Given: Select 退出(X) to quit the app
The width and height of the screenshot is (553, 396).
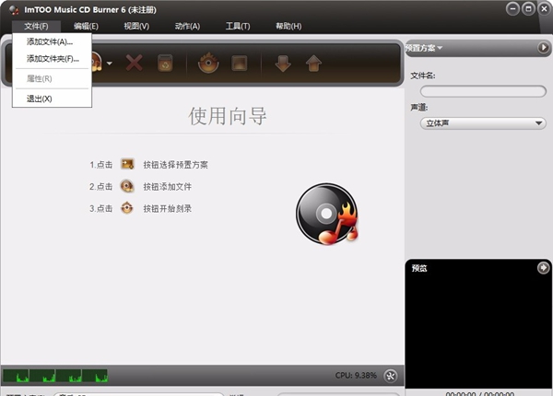Looking at the screenshot, I should click(x=52, y=99).
